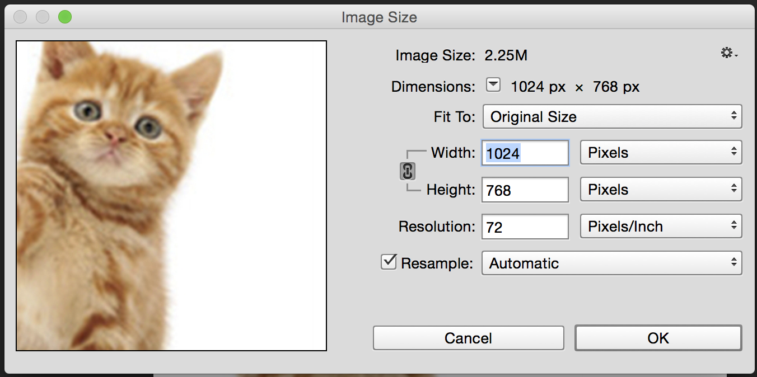Image resolution: width=757 pixels, height=377 pixels.
Task: Toggle the constrain proportions chain link
Action: click(408, 171)
